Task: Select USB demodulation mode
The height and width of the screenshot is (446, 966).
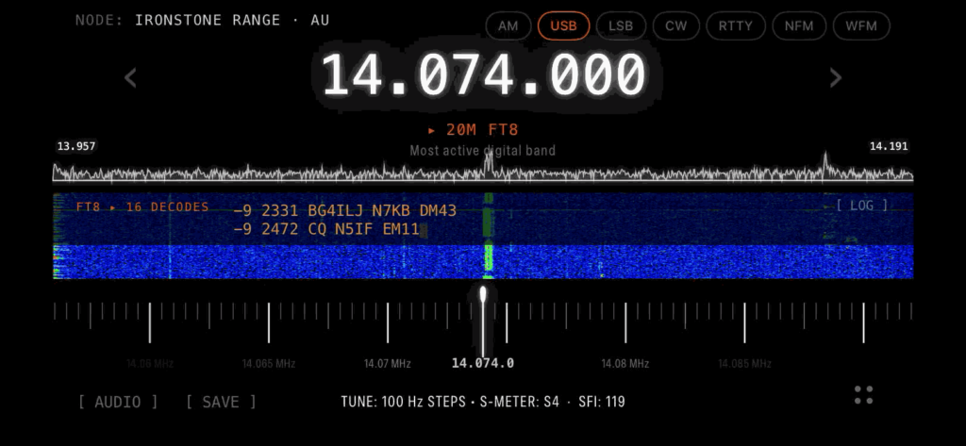Action: [564, 25]
